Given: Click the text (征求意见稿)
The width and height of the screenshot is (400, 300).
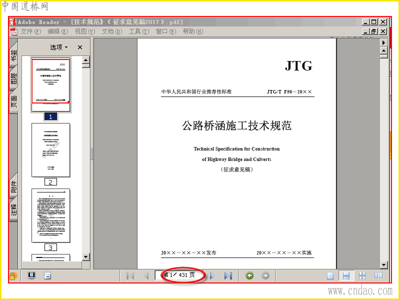Looking at the screenshot, I should point(236,169).
